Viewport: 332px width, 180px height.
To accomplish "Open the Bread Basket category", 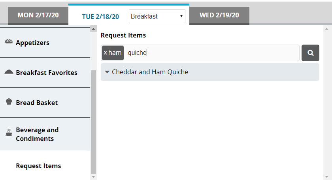I will pos(37,103).
